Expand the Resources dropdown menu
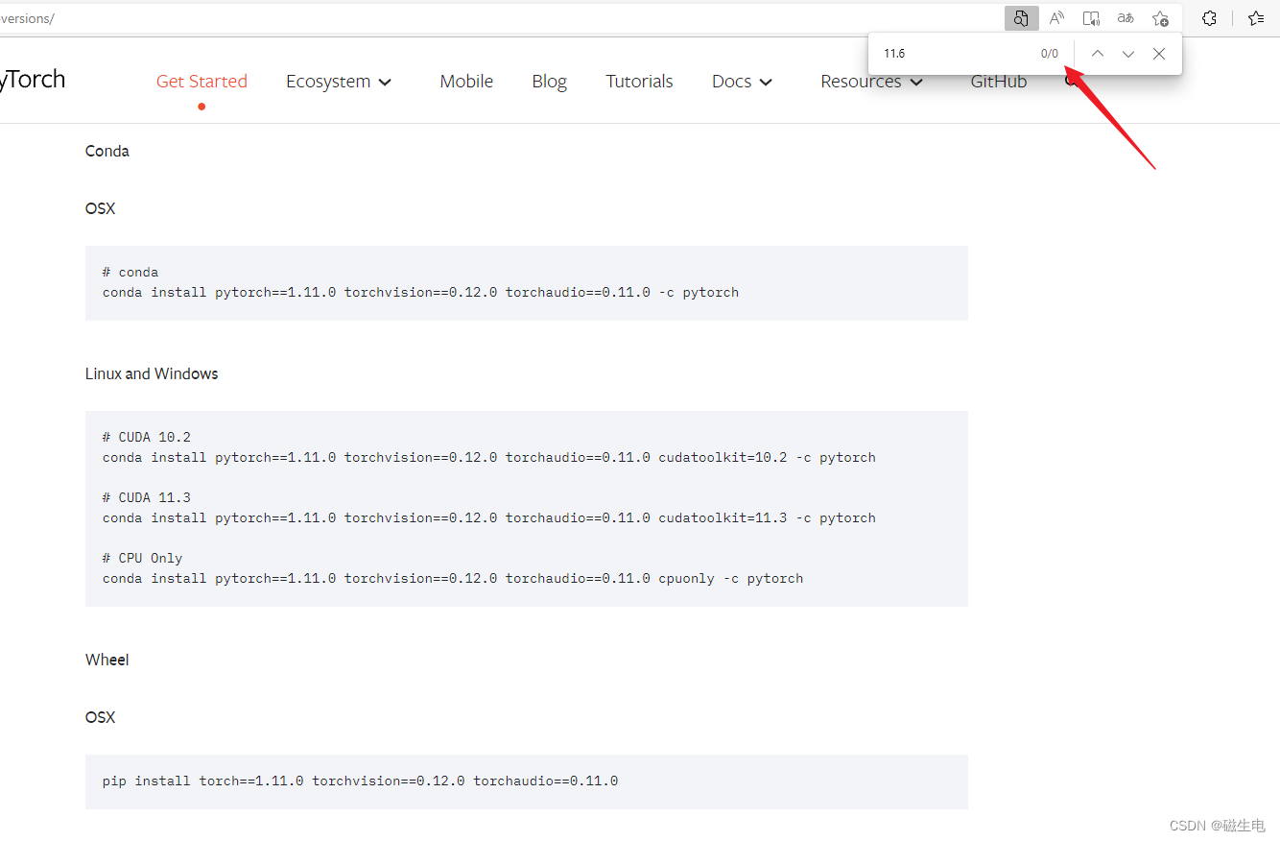 871,82
